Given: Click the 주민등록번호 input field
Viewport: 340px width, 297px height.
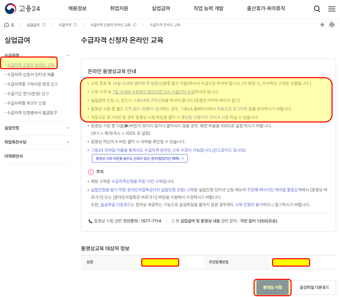Looking at the screenshot, I should click(x=291, y=262).
